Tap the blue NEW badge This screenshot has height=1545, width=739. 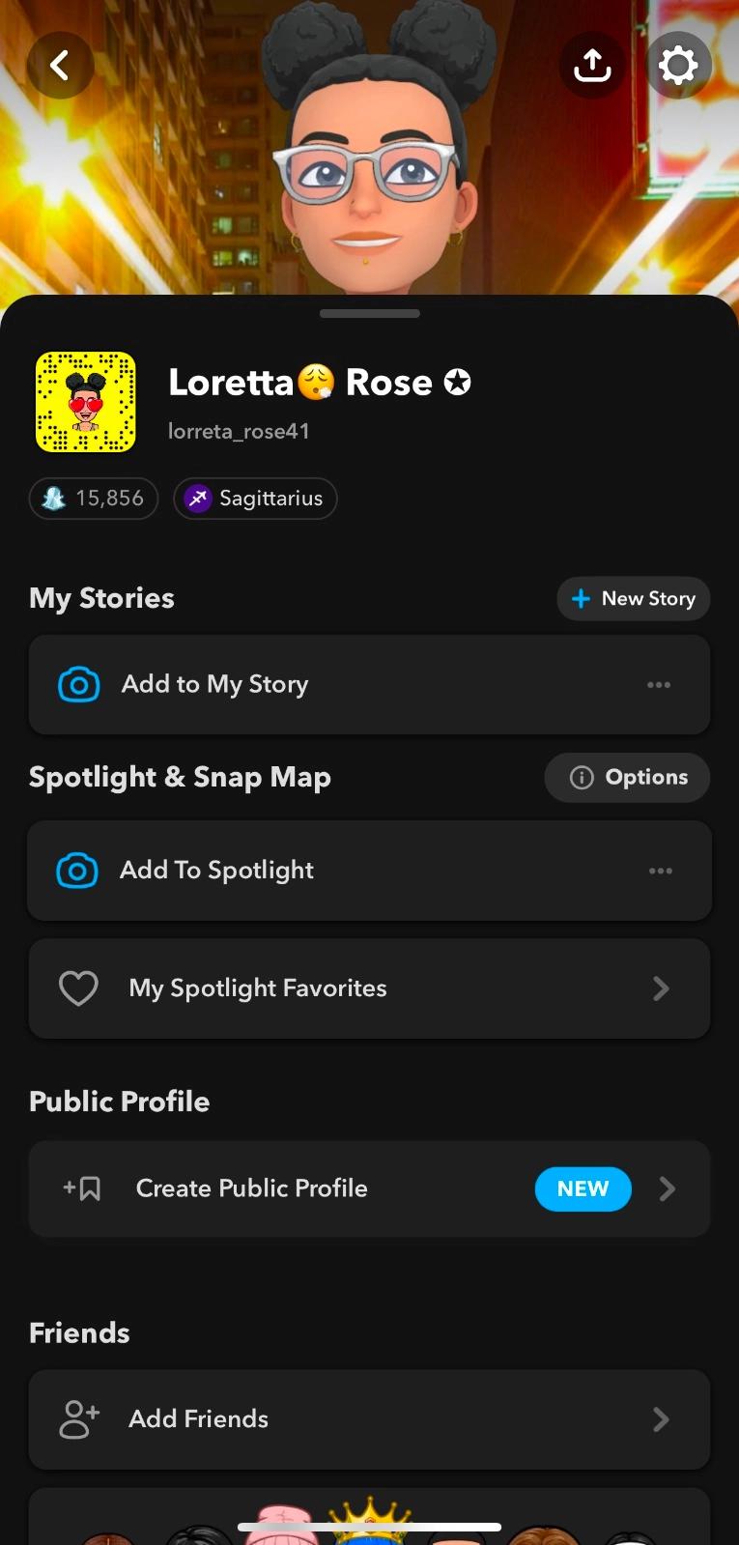coord(583,1188)
